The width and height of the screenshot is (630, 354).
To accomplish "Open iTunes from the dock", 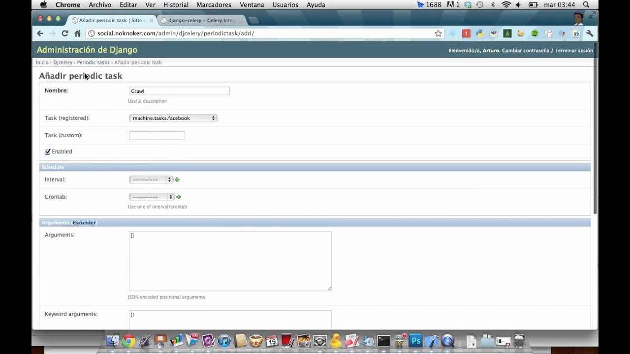I will 224,341.
